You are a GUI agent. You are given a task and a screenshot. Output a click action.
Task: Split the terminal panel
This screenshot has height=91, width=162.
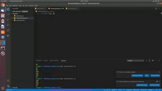coord(150,61)
